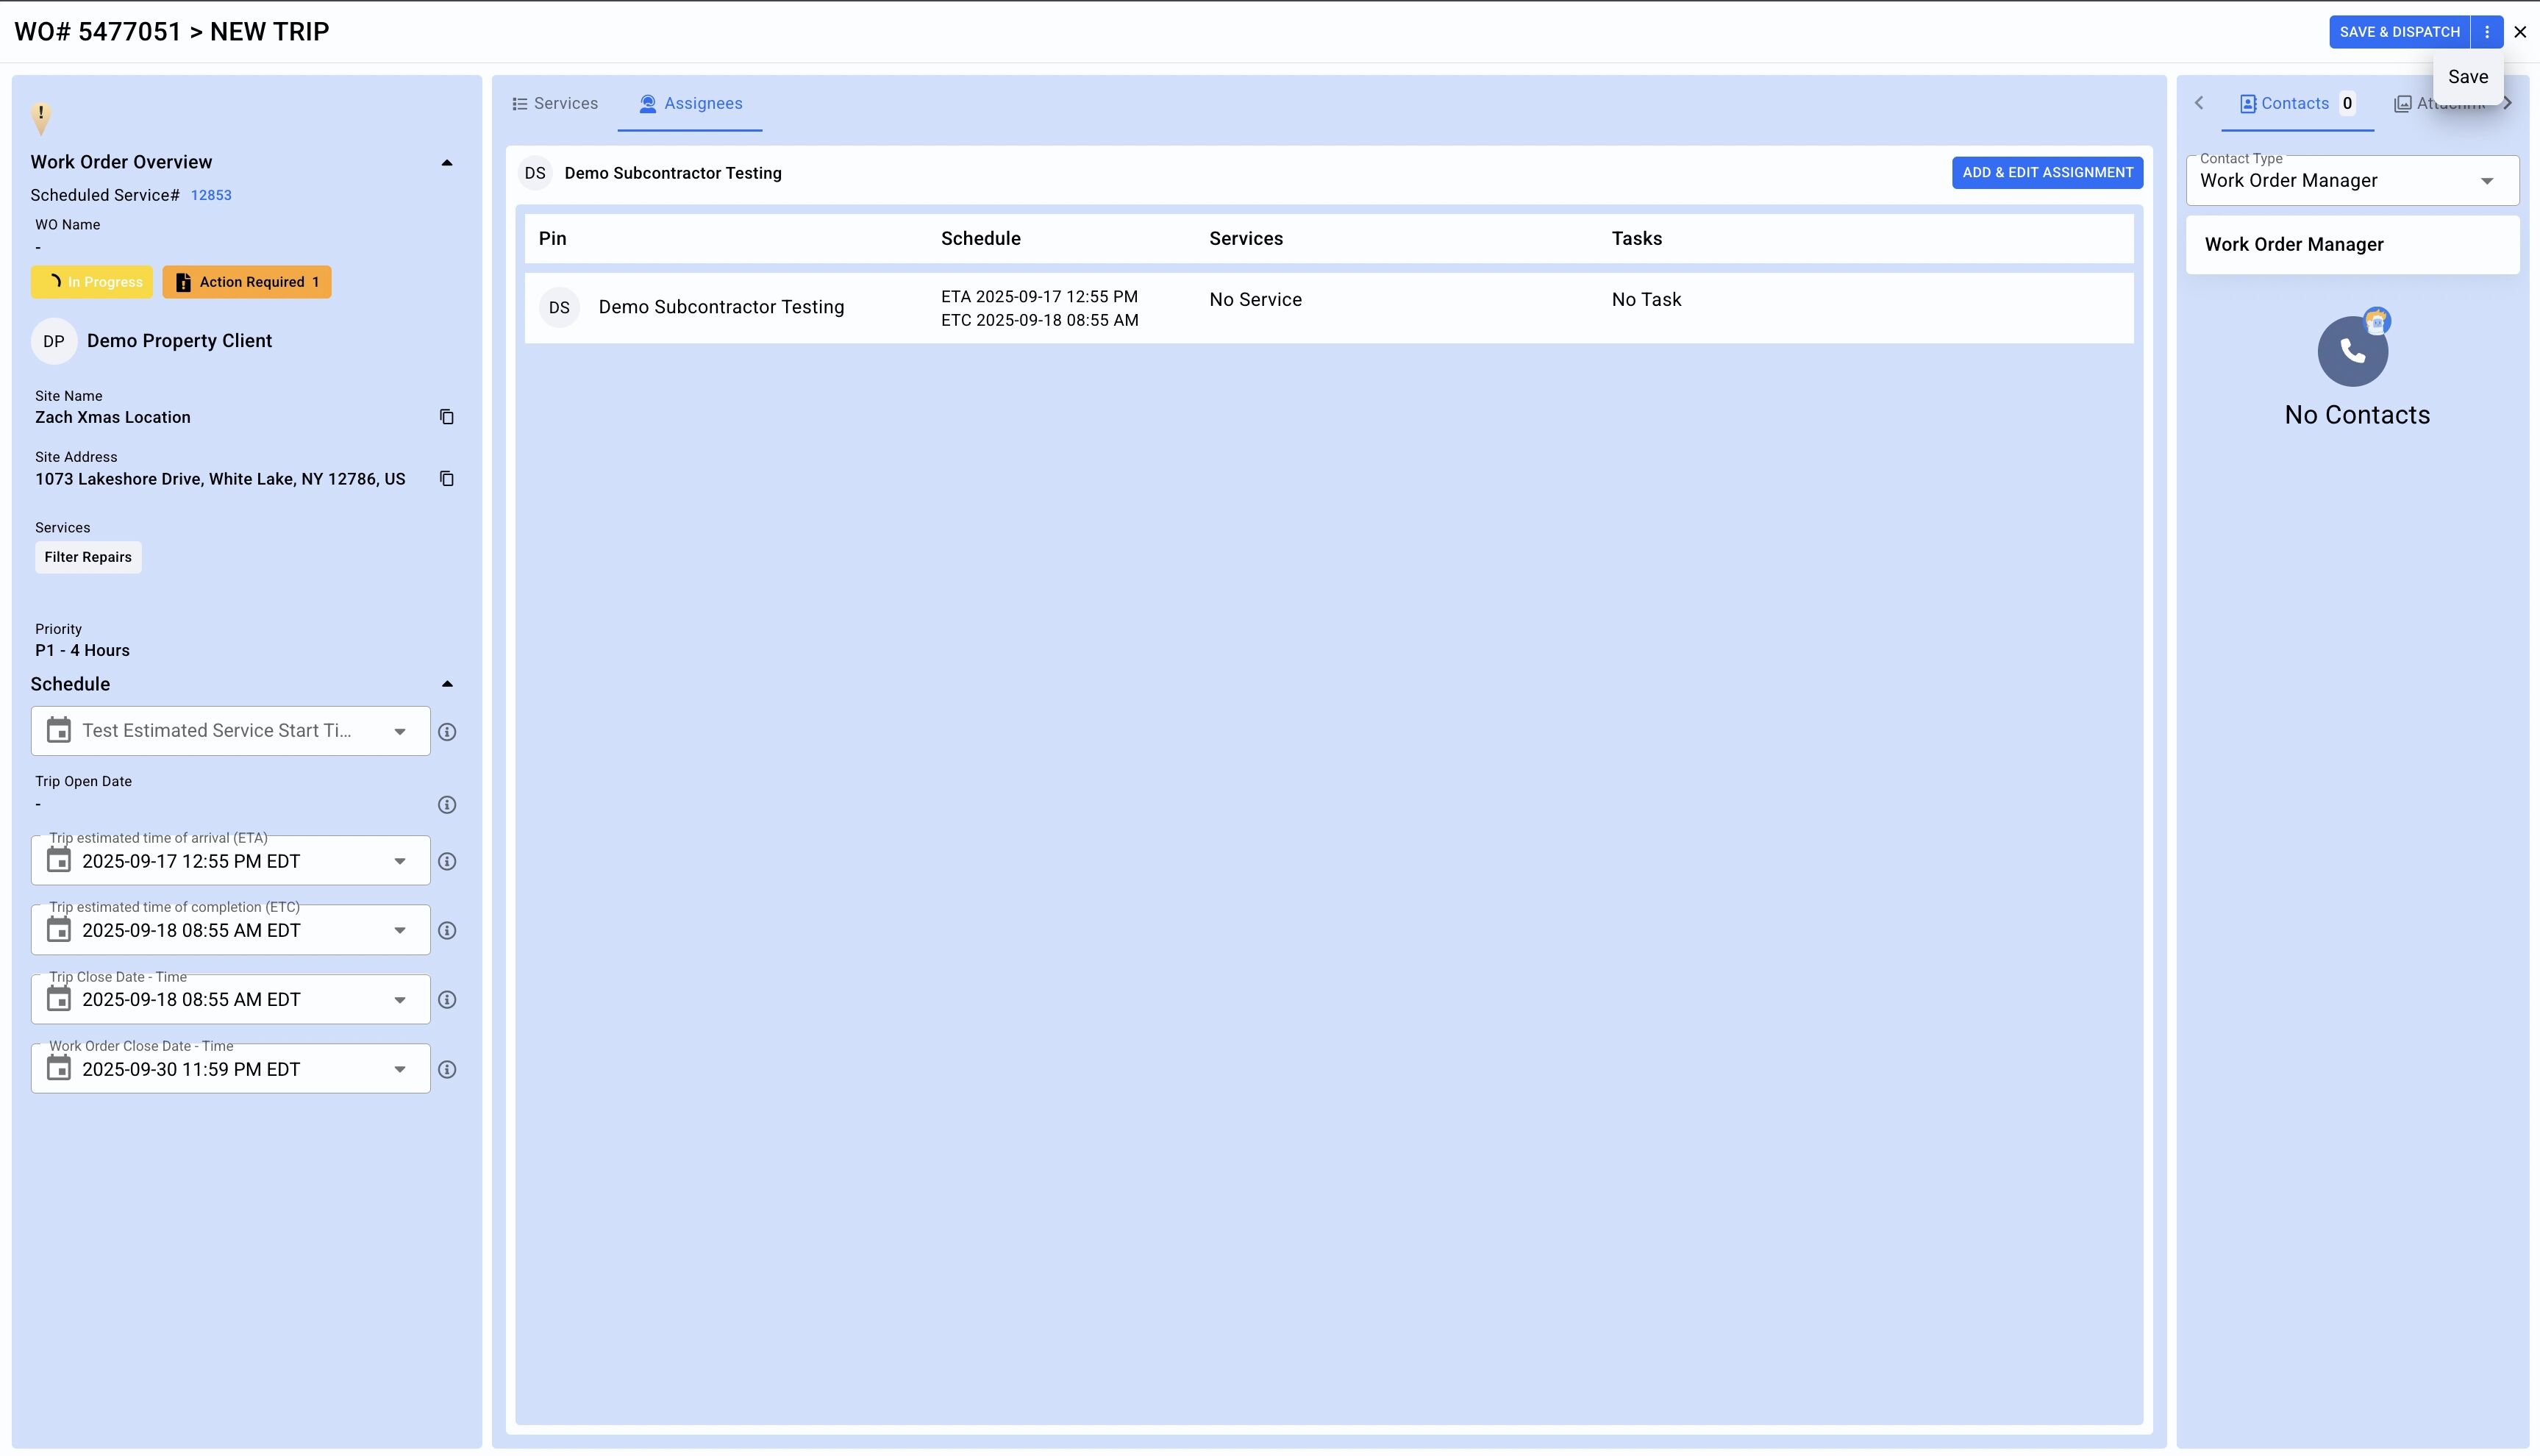The width and height of the screenshot is (2540, 1456).
Task: Open Scheduled Service number 12853 link
Action: coord(211,196)
